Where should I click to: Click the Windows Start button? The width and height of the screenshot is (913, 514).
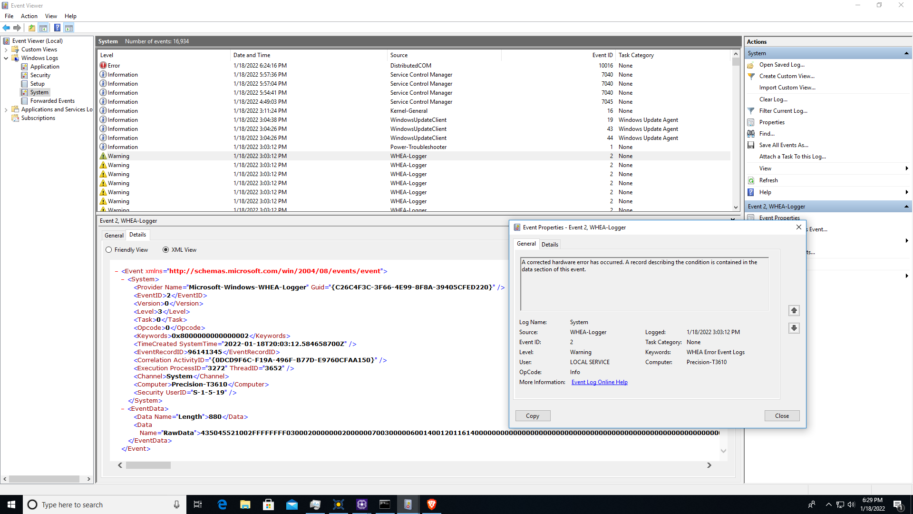pos(11,504)
